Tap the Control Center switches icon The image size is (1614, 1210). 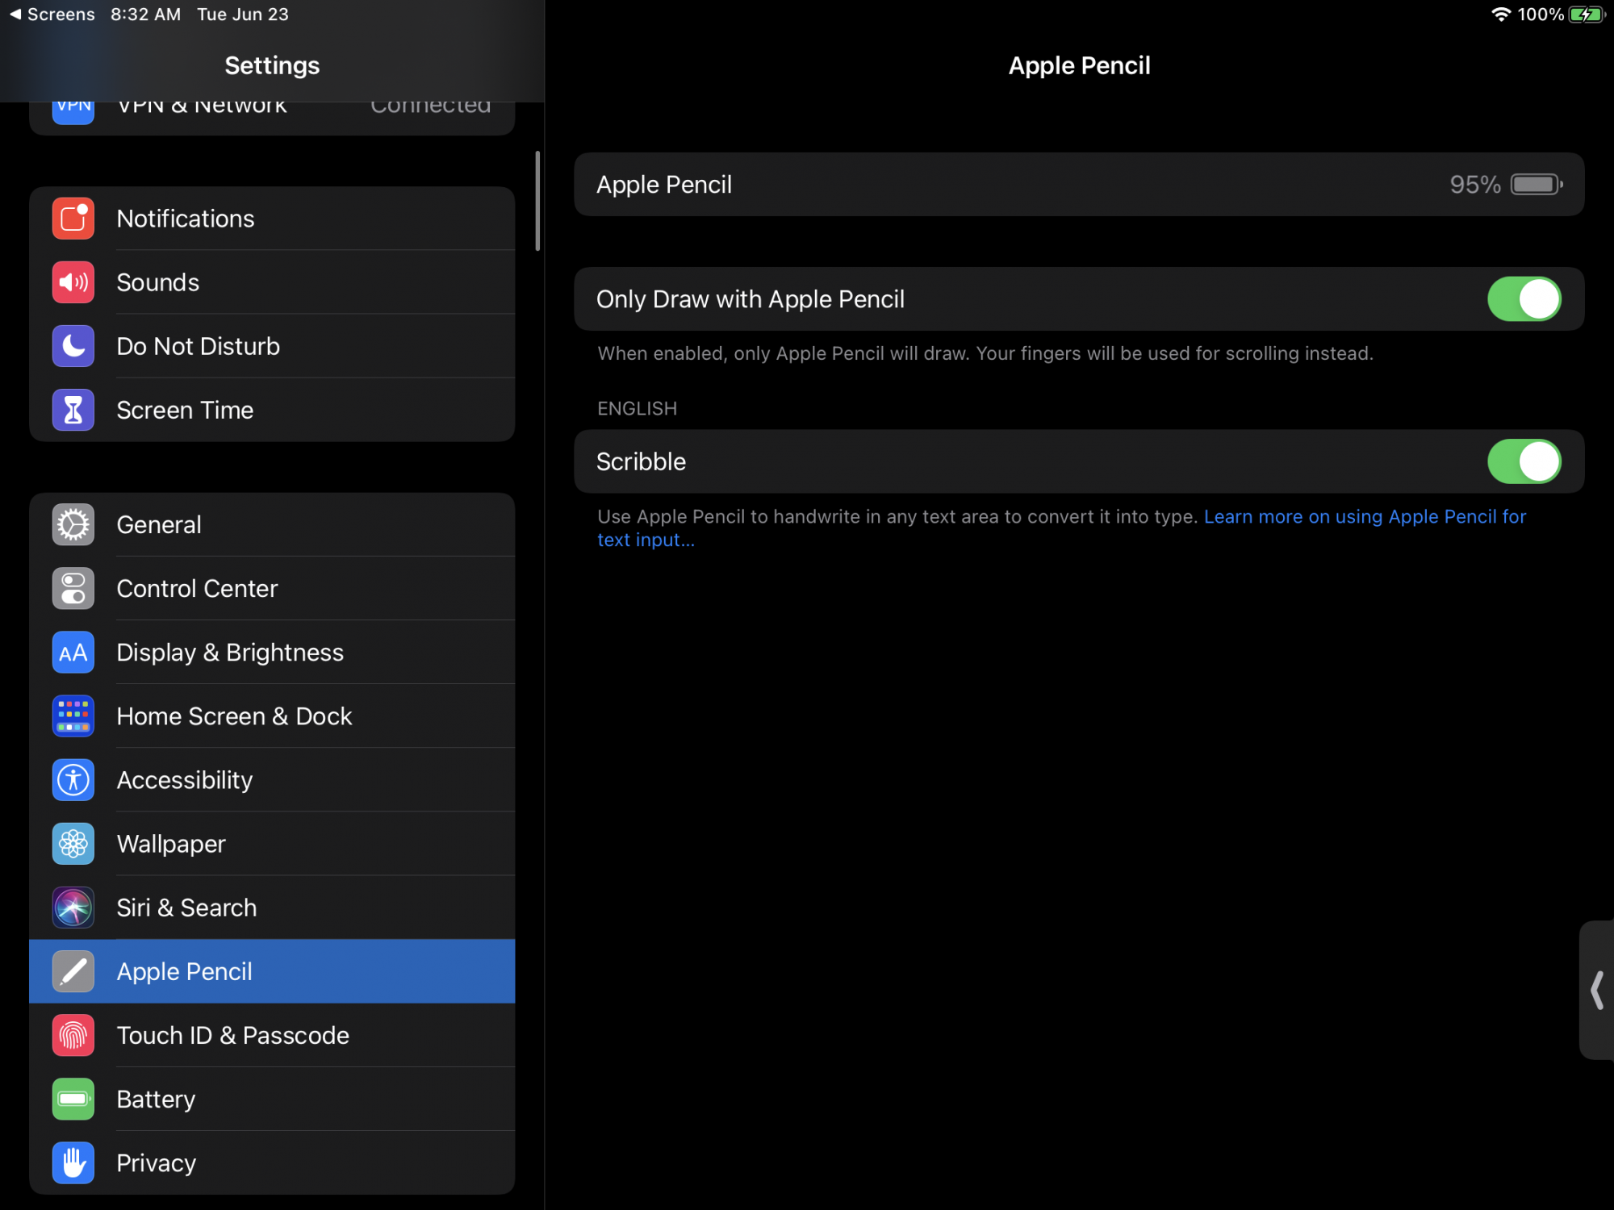(73, 588)
